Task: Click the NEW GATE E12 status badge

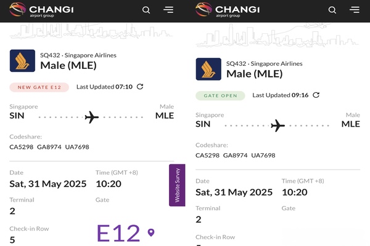Action: coord(39,87)
